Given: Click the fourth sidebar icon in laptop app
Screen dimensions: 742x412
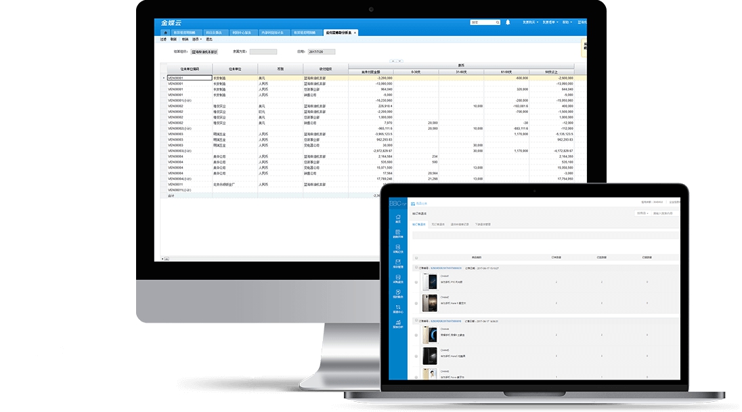Looking at the screenshot, I should [x=398, y=263].
